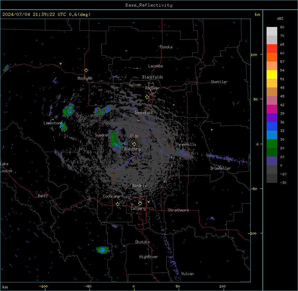This screenshot has width=298, height=291.
Task: Click the white asterisk marker east of Innisfail
Action: [174, 105]
